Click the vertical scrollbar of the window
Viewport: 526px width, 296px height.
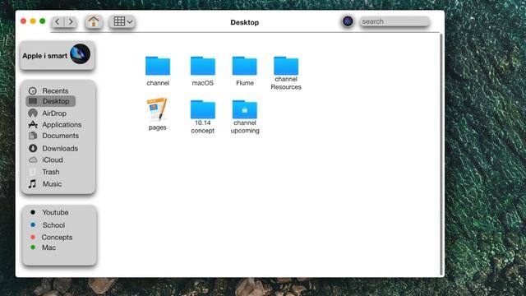coord(441,155)
